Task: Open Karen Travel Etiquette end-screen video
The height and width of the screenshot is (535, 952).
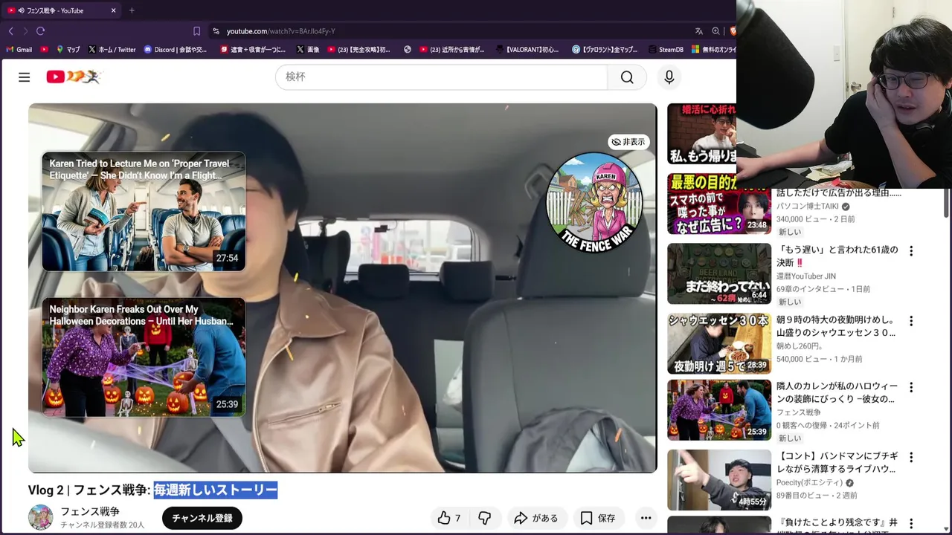Action: click(x=144, y=212)
